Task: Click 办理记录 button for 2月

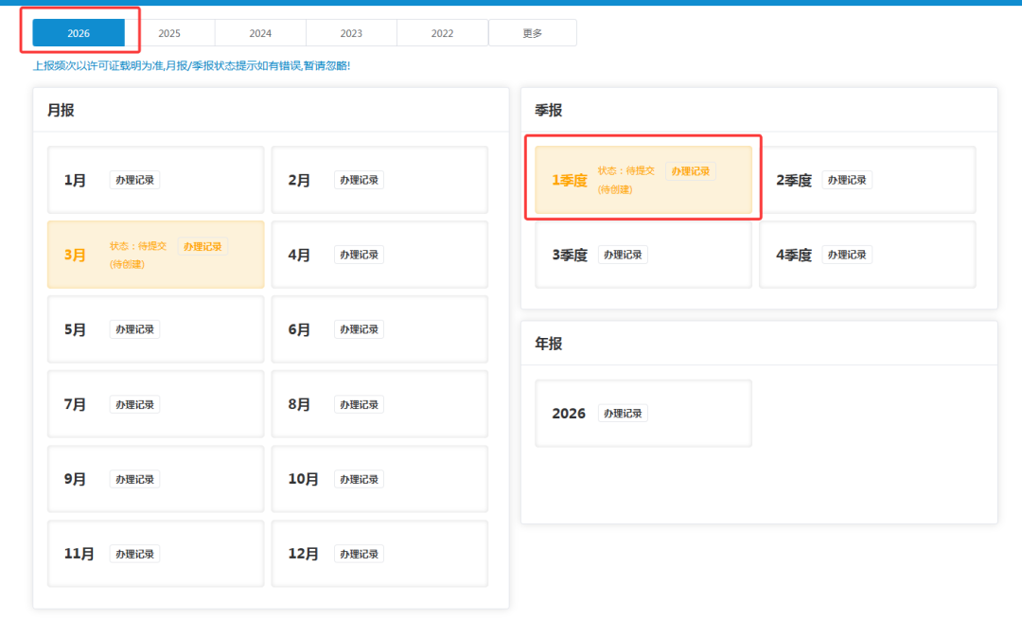Action: tap(359, 180)
